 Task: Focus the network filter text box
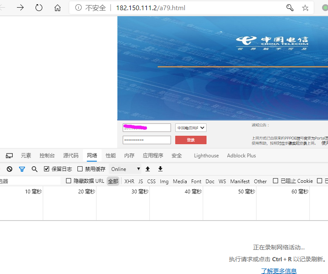coord(30,181)
